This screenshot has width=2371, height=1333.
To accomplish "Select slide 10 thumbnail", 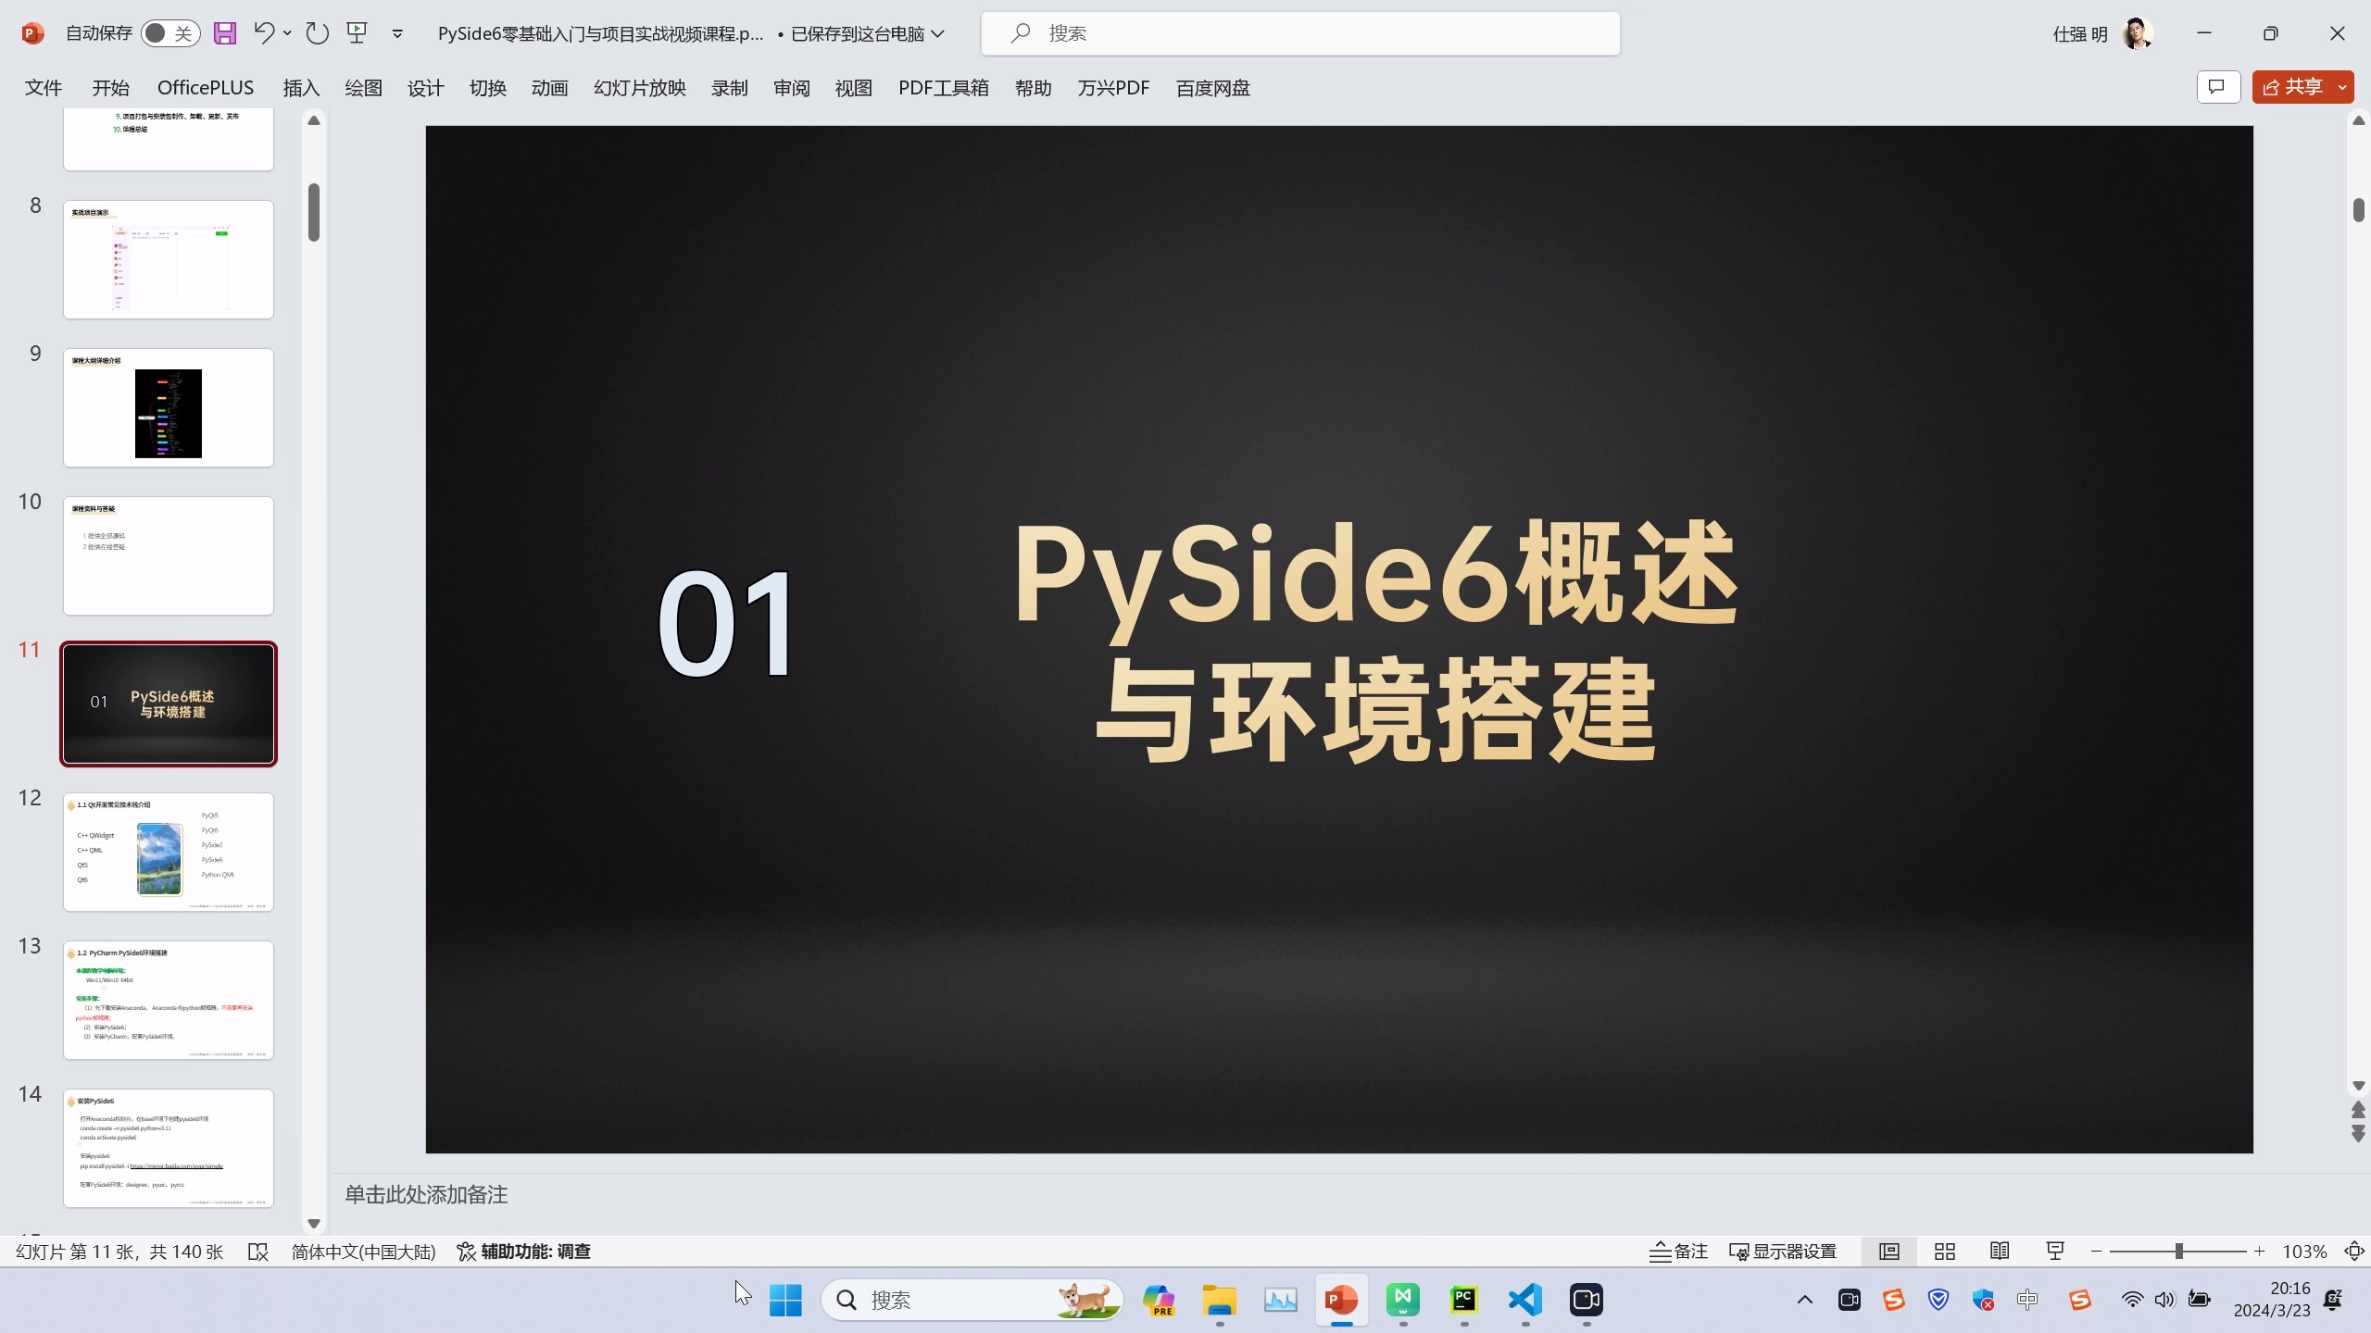I will point(169,555).
